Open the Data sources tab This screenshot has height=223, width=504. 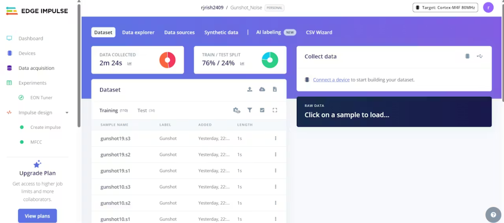[179, 33]
